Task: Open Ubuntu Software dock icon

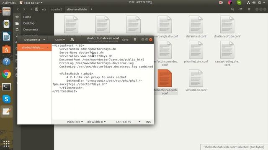Action: 6,49
